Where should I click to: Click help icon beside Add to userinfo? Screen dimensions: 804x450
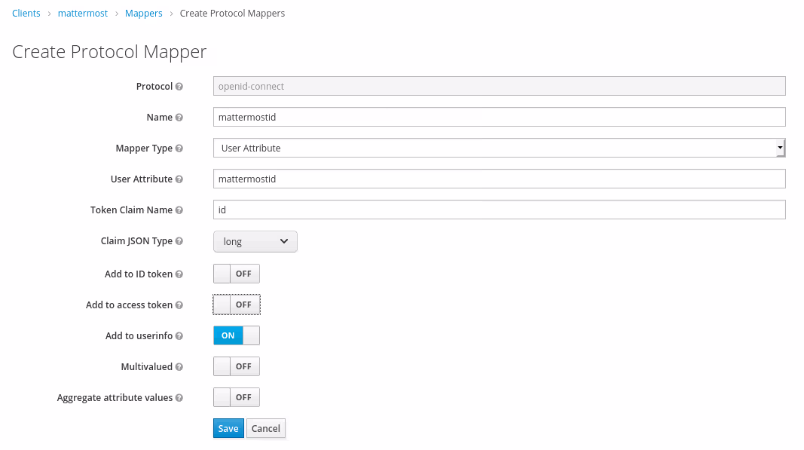tap(179, 336)
